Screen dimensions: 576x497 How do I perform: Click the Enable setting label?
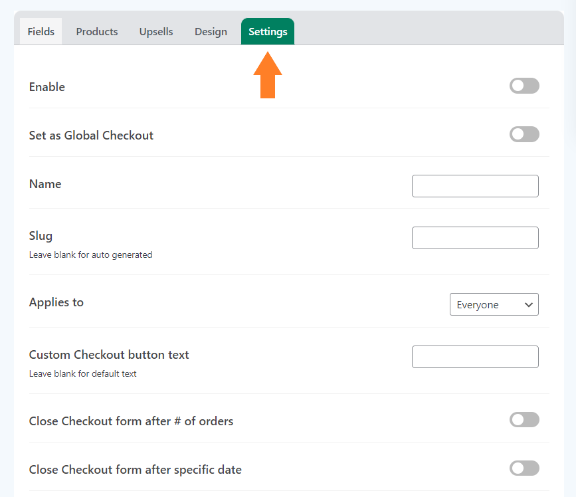pos(47,87)
